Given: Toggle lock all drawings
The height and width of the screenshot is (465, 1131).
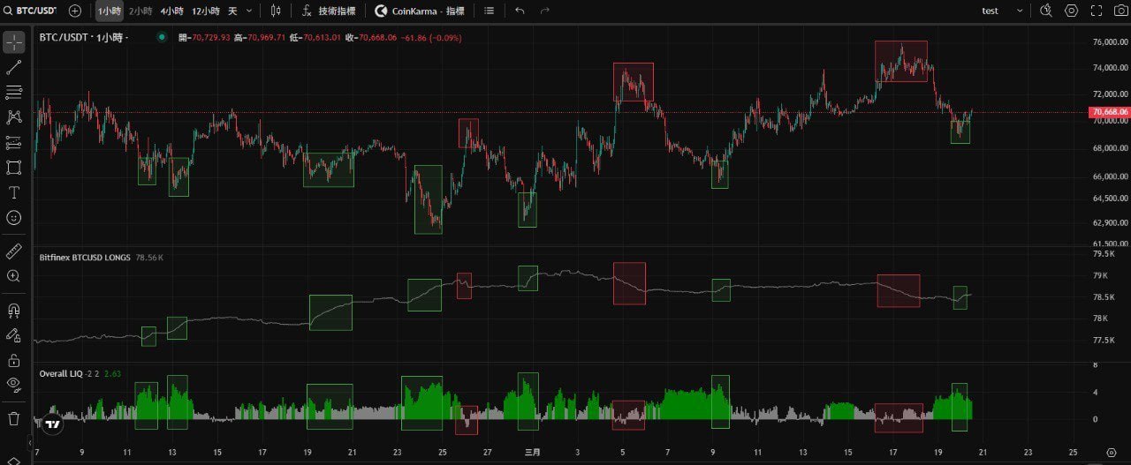Looking at the screenshot, I should pyautogui.click(x=13, y=360).
